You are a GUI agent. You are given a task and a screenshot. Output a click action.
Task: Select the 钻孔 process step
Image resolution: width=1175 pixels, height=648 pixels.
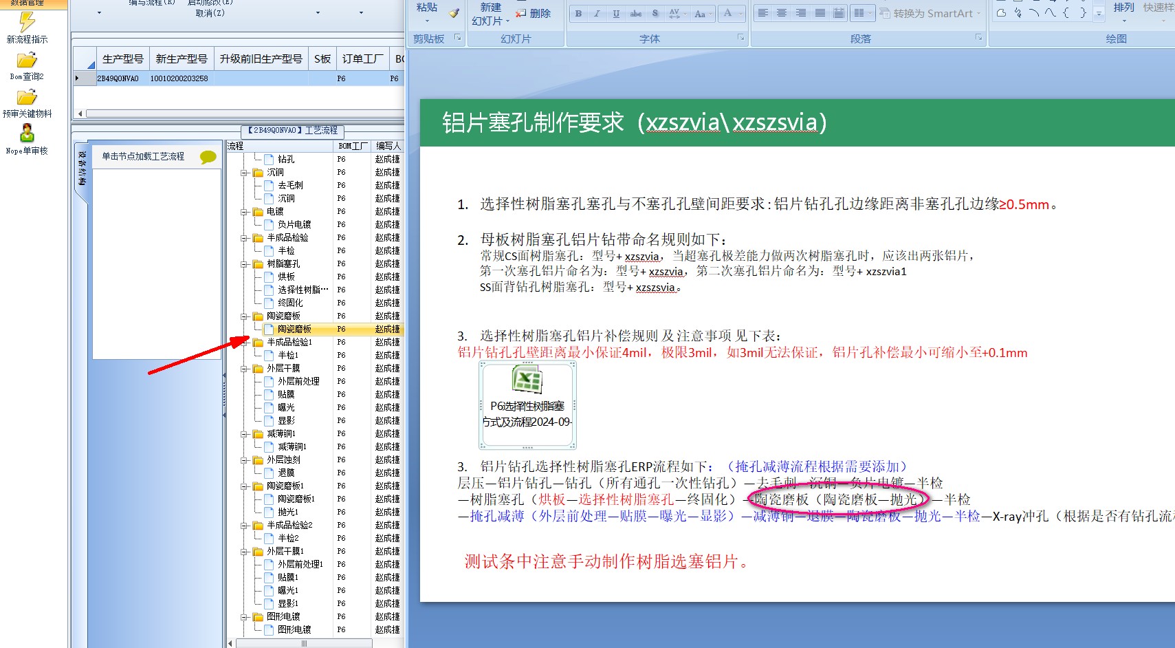[x=286, y=159]
